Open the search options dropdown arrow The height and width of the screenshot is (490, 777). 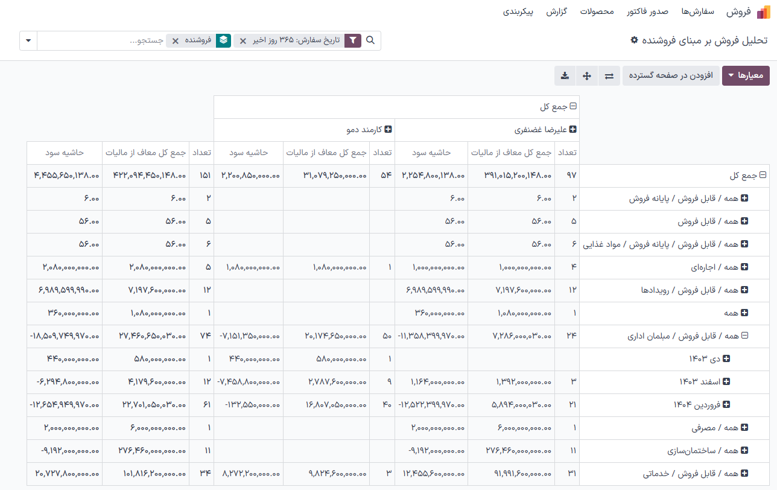click(28, 40)
